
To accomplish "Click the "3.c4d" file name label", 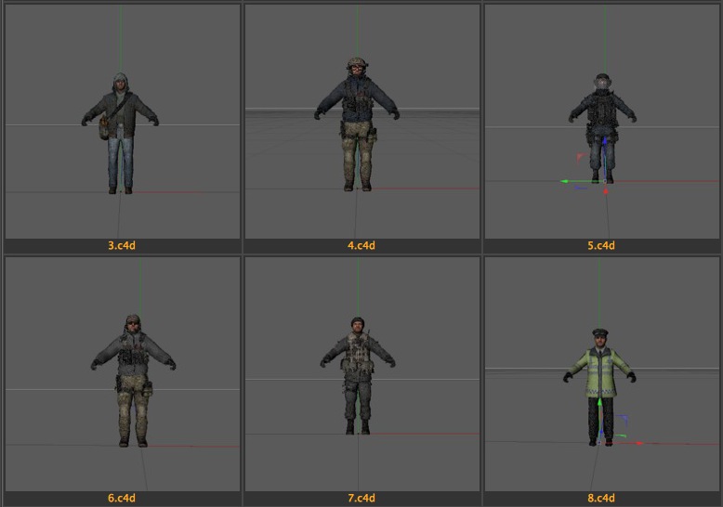I will point(122,246).
